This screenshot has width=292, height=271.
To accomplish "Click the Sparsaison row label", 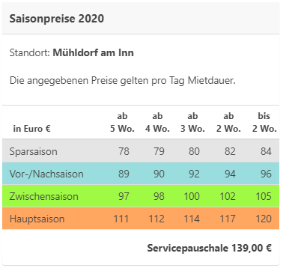I will 34,151.
